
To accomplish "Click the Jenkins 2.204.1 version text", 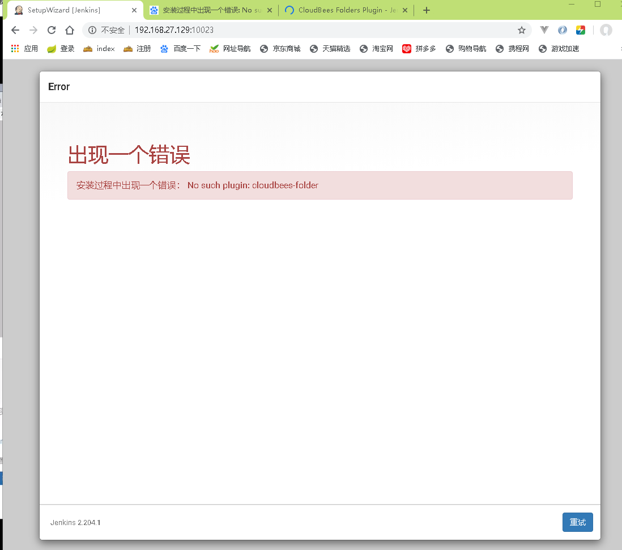I will point(75,523).
